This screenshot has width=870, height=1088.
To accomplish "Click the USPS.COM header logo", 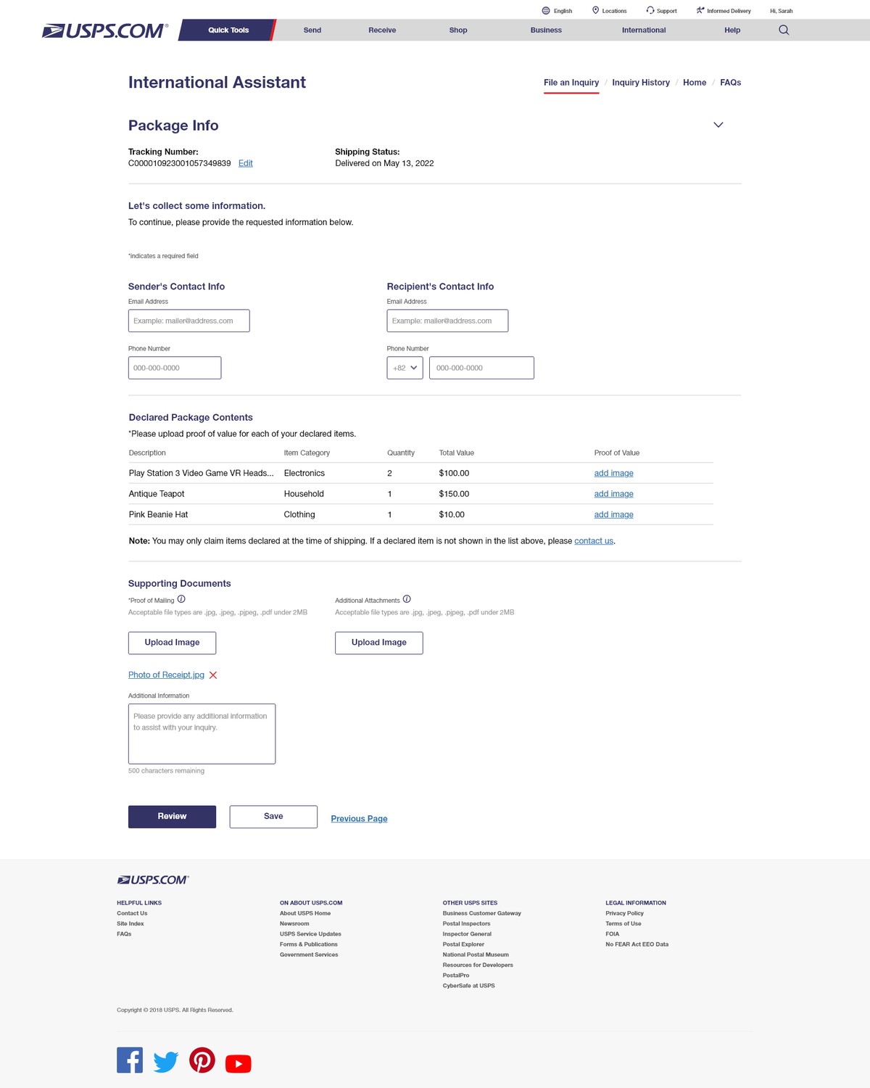I will 105,30.
